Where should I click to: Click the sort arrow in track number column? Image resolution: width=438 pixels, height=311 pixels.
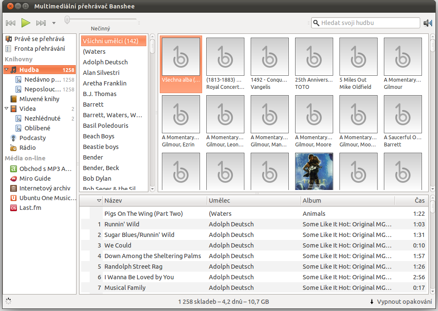coord(99,201)
